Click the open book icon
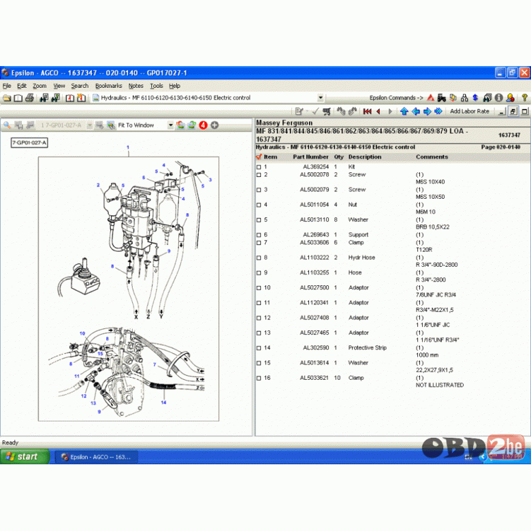The width and height of the screenshot is (531, 531). (18, 98)
